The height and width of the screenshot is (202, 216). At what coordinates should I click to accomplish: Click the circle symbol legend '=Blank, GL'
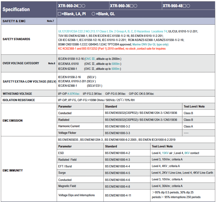(x=103, y=14)
